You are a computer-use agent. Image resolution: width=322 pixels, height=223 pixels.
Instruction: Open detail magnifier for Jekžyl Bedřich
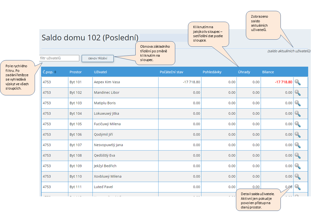[x=298, y=166]
